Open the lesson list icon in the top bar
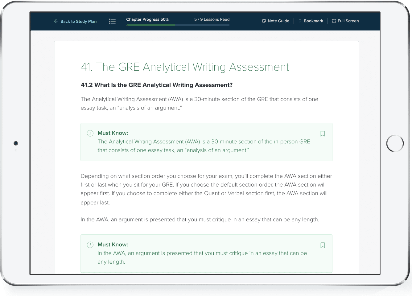412x296 pixels. (112, 21)
